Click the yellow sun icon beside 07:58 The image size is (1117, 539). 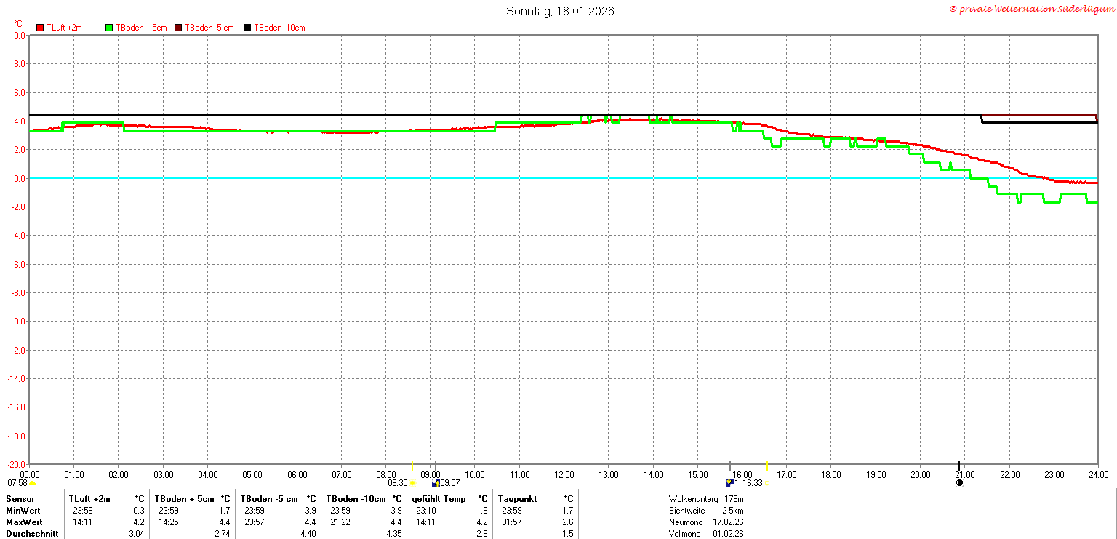click(x=32, y=483)
